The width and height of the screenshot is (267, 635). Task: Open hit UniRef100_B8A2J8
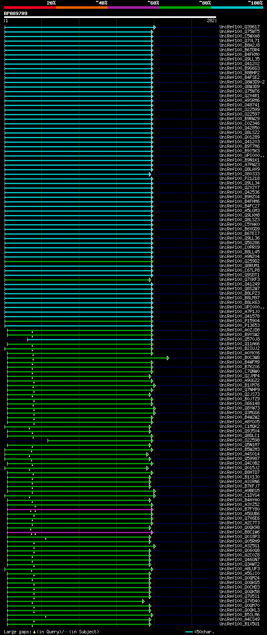[239, 46]
